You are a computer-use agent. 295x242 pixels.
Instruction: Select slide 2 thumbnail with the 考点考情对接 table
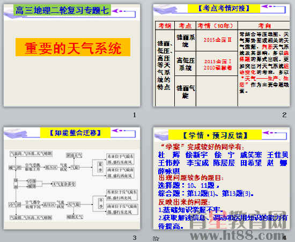(222, 56)
